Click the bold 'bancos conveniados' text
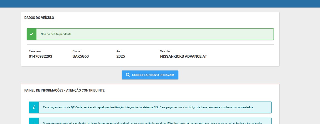Viewport: 320px width, 124px height. pos(239,107)
